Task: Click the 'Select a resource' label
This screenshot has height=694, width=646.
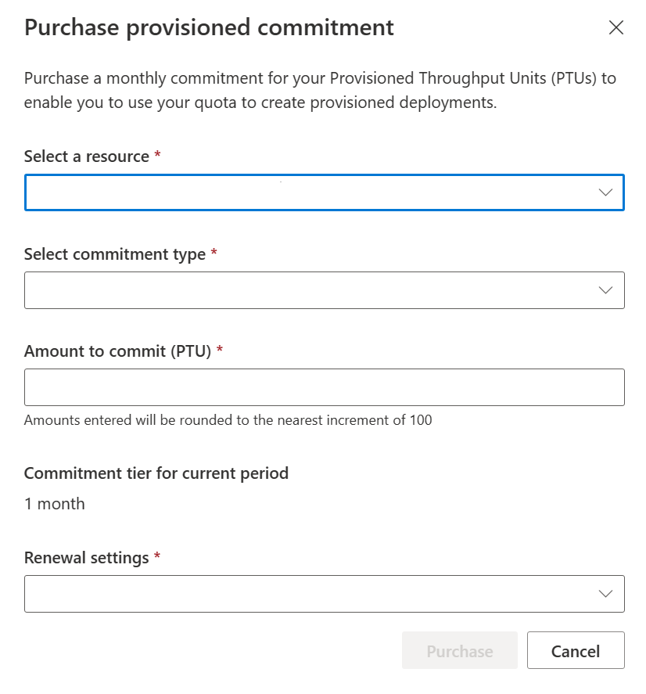Action: [x=87, y=156]
